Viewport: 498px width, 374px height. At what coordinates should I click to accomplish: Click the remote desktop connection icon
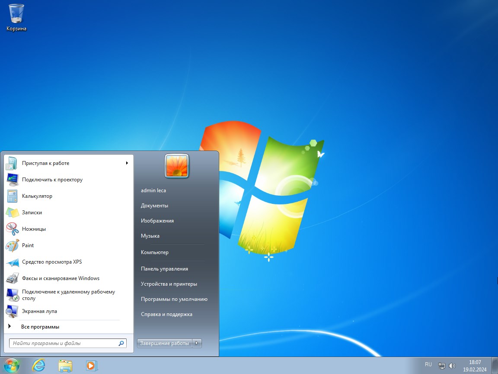coord(12,295)
